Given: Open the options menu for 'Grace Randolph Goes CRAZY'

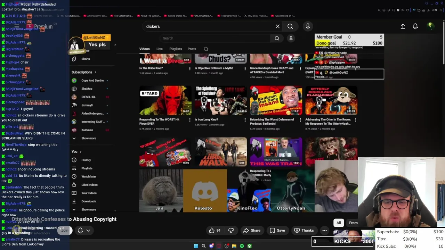Looking at the screenshot, I should click(x=300, y=68).
